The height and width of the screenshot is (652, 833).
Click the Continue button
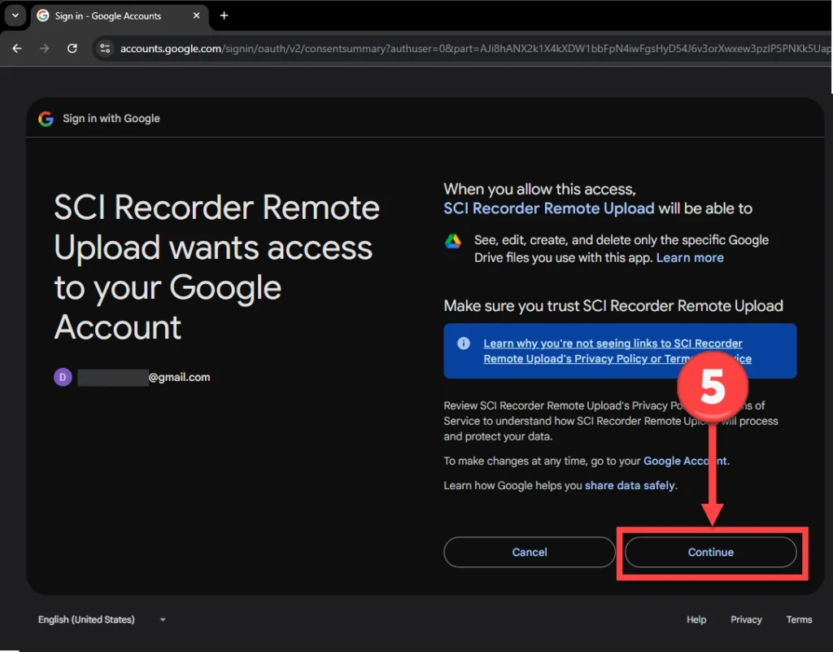pyautogui.click(x=710, y=552)
